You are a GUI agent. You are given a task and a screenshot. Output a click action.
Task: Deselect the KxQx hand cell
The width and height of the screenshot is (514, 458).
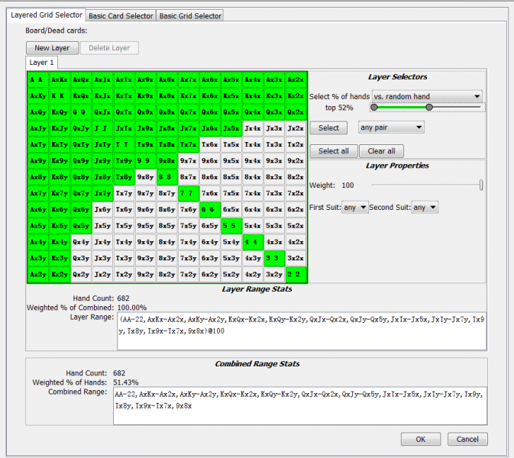(x=80, y=95)
